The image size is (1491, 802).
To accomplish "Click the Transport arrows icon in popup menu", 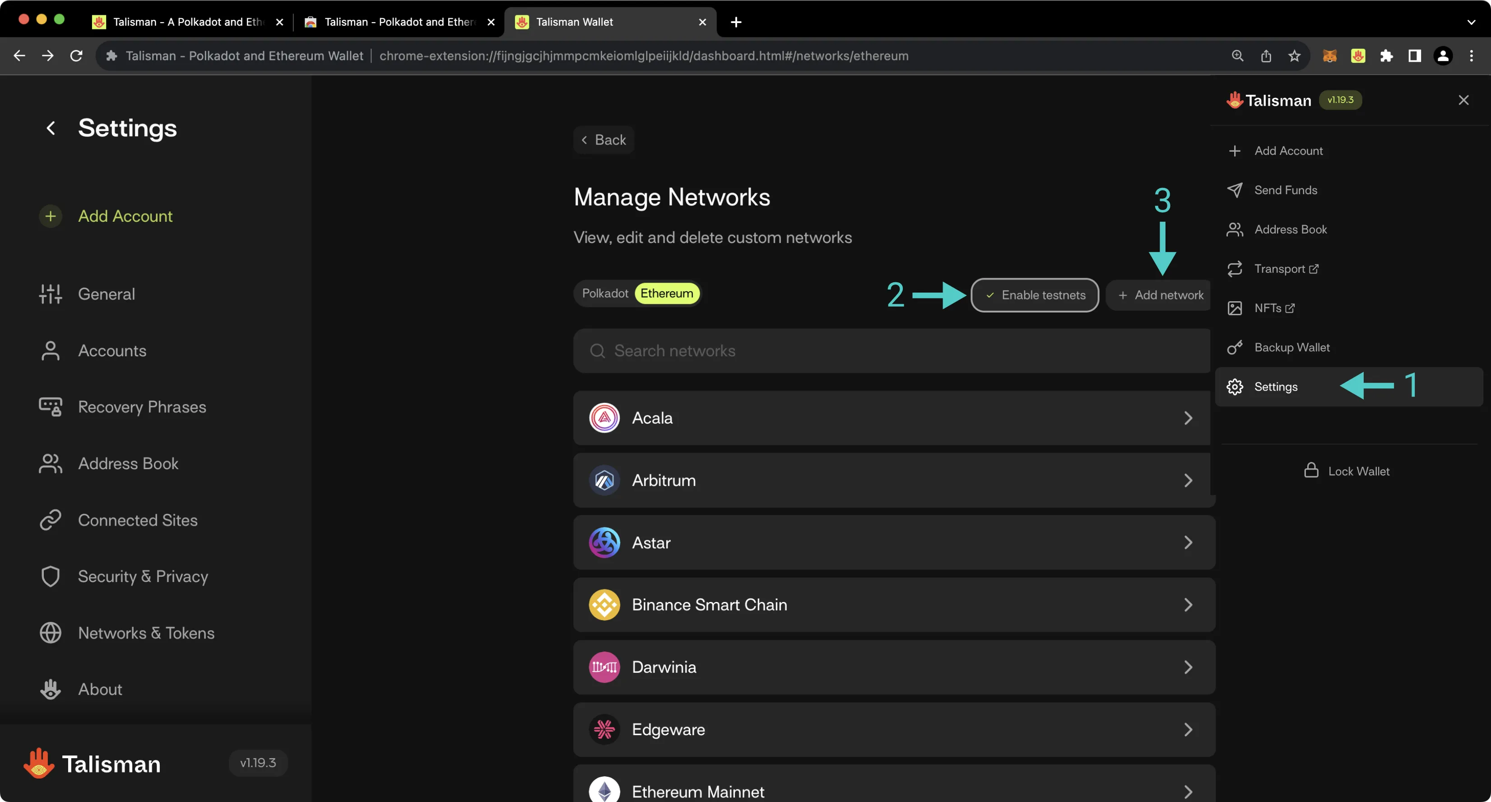I will pos(1235,269).
